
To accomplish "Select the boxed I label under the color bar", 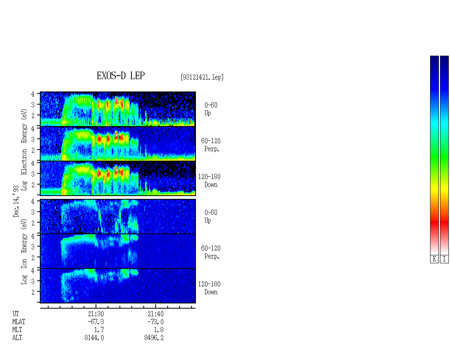I will [444, 259].
